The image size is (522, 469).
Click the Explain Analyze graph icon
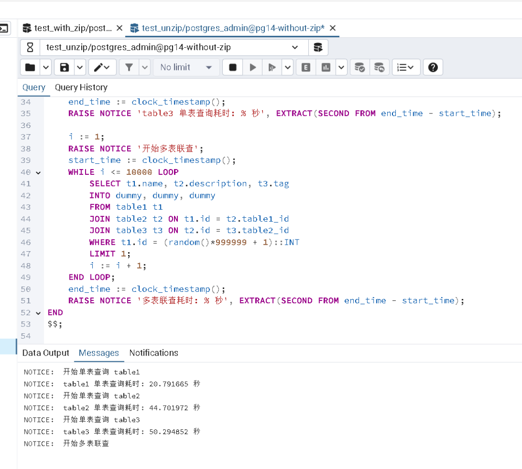coord(325,67)
